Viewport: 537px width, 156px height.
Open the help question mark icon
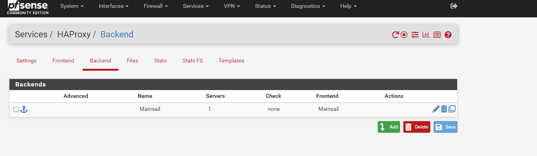448,35
